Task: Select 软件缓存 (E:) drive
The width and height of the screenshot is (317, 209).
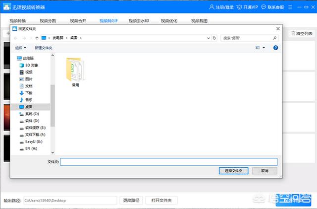Action: point(33,128)
